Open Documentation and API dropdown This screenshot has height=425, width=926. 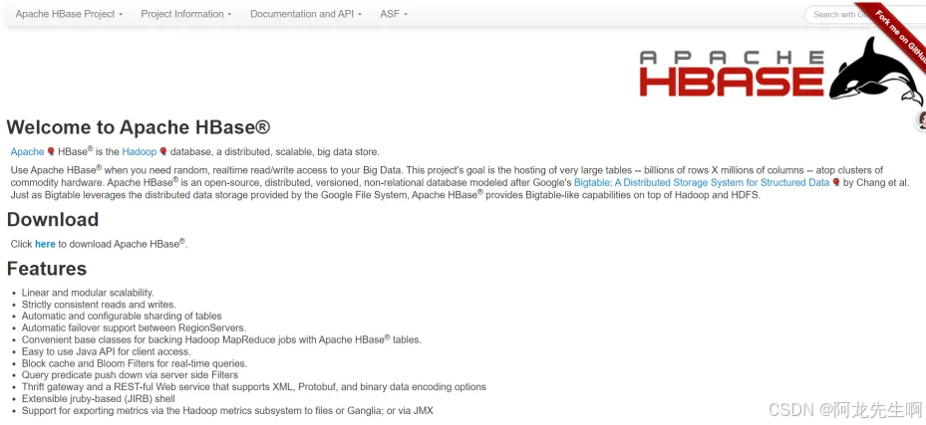[306, 14]
